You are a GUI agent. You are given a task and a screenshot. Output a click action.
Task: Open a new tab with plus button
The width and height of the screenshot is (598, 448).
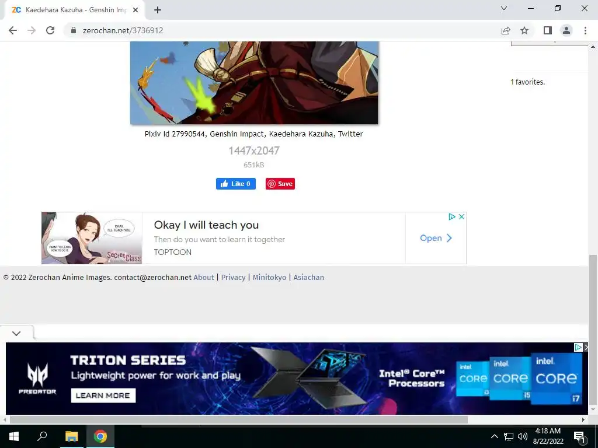158,10
